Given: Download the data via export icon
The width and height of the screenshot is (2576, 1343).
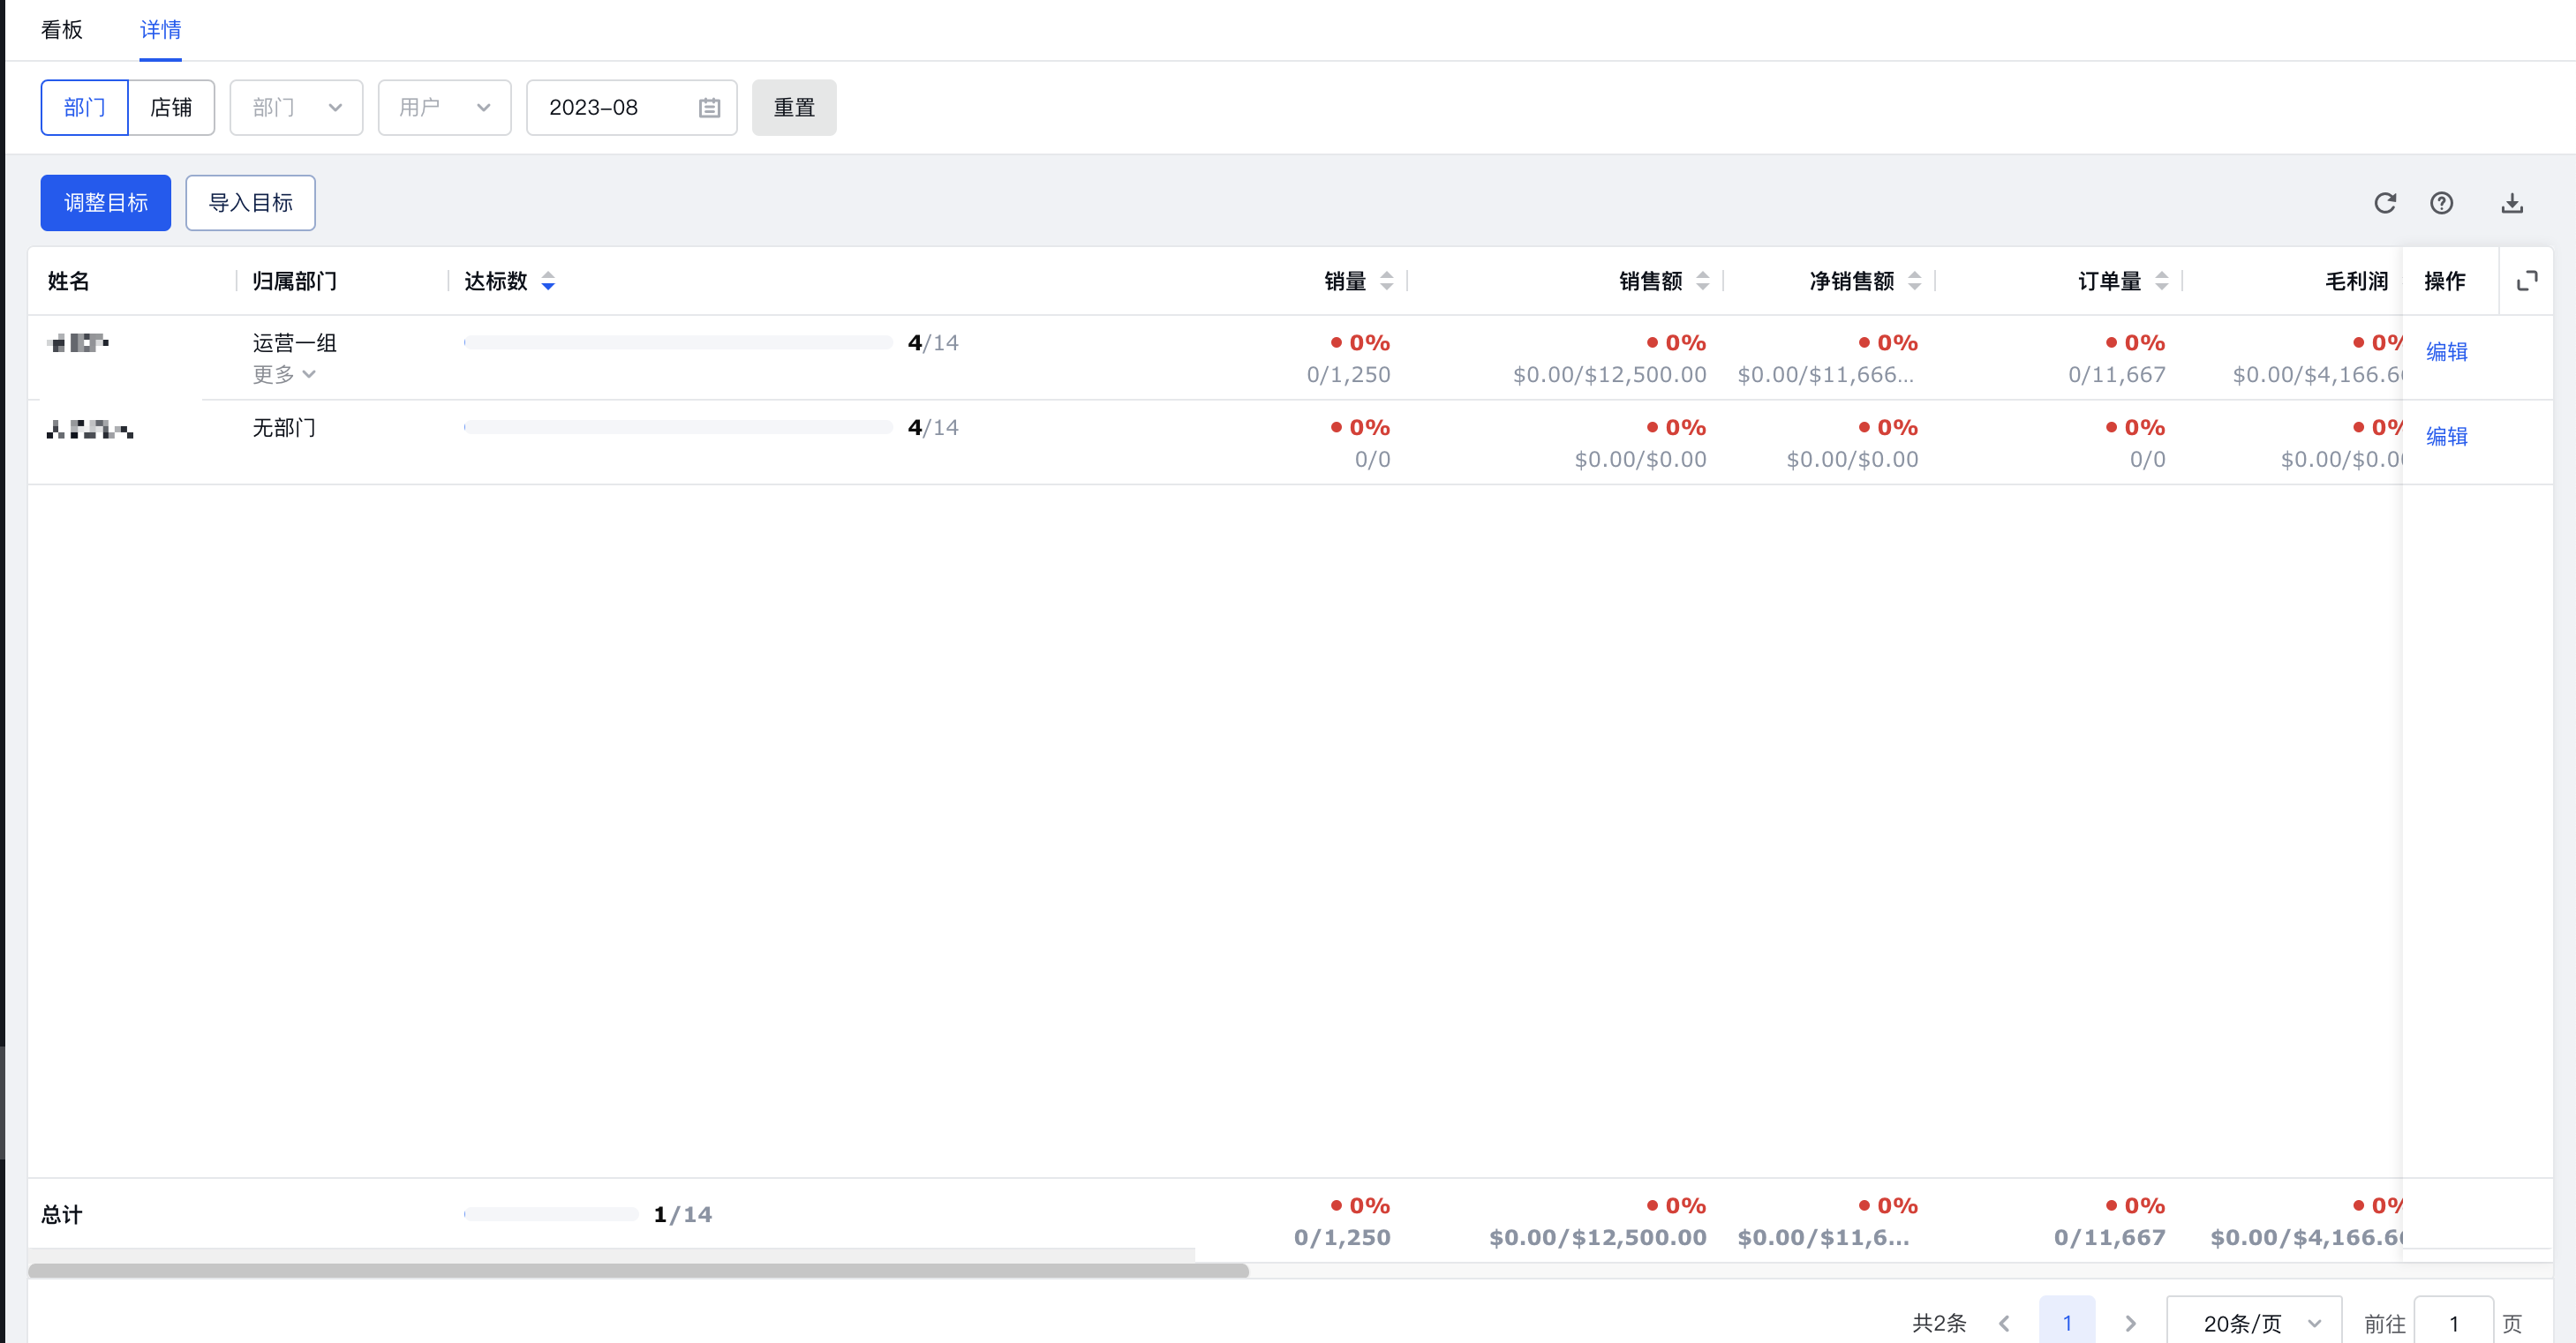Looking at the screenshot, I should [2512, 203].
